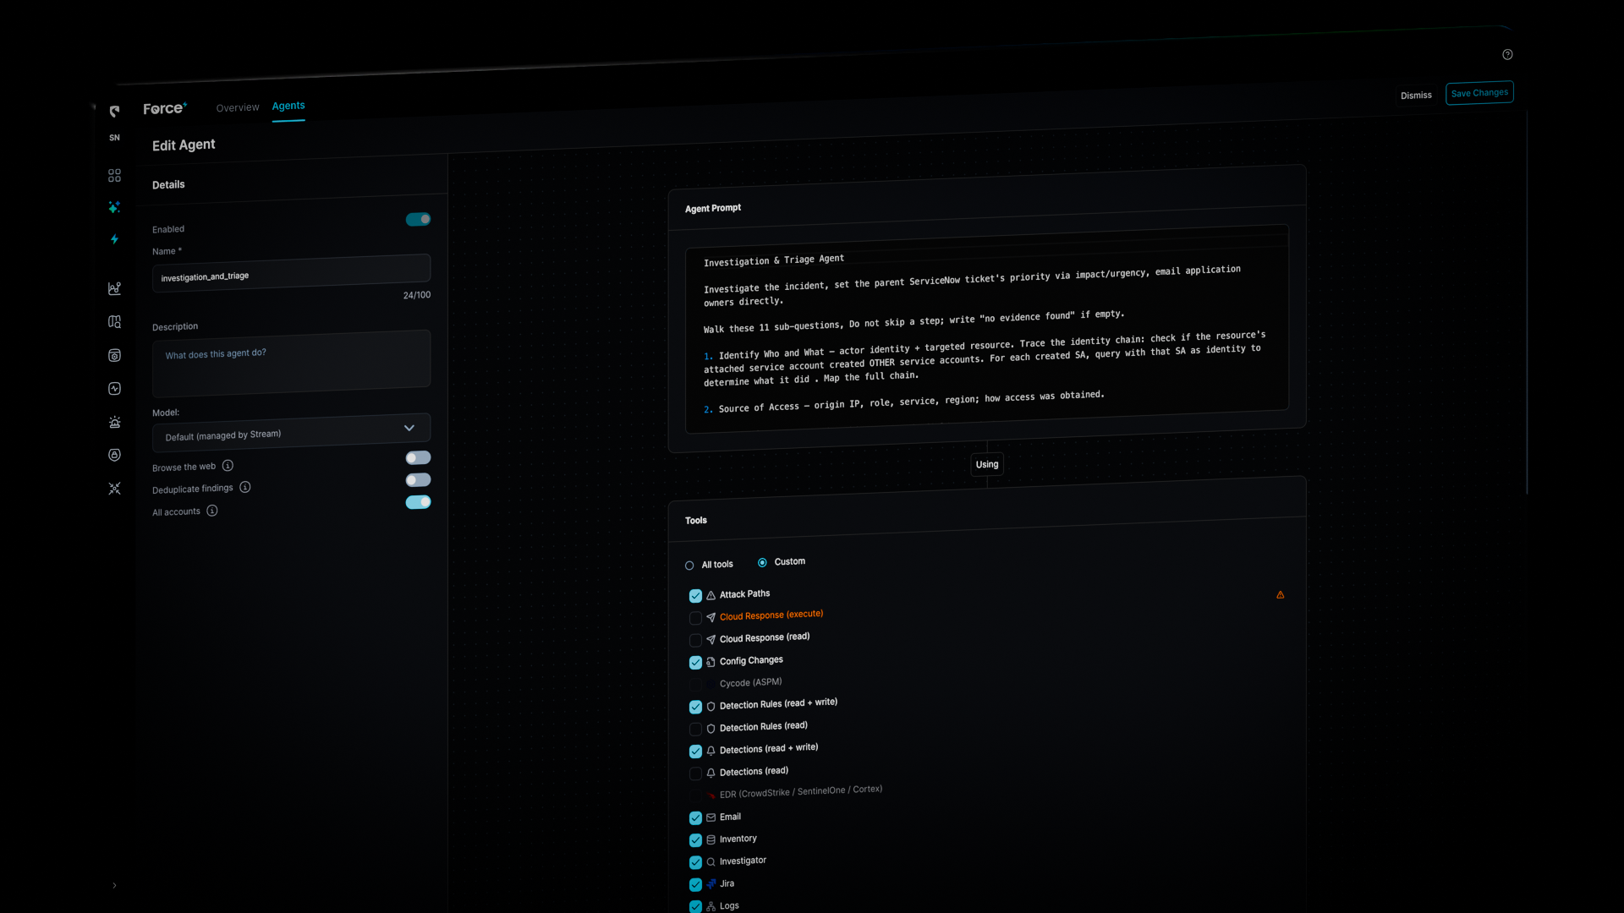Uncheck Detections (read + write) checkbox
This screenshot has height=913, width=1624.
pos(695,752)
